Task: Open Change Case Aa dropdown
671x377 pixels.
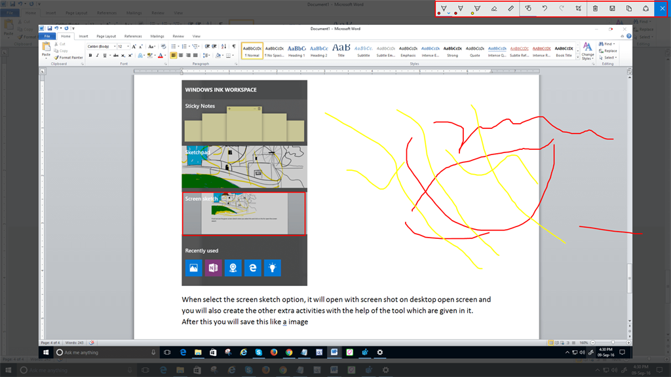Action: coord(151,46)
